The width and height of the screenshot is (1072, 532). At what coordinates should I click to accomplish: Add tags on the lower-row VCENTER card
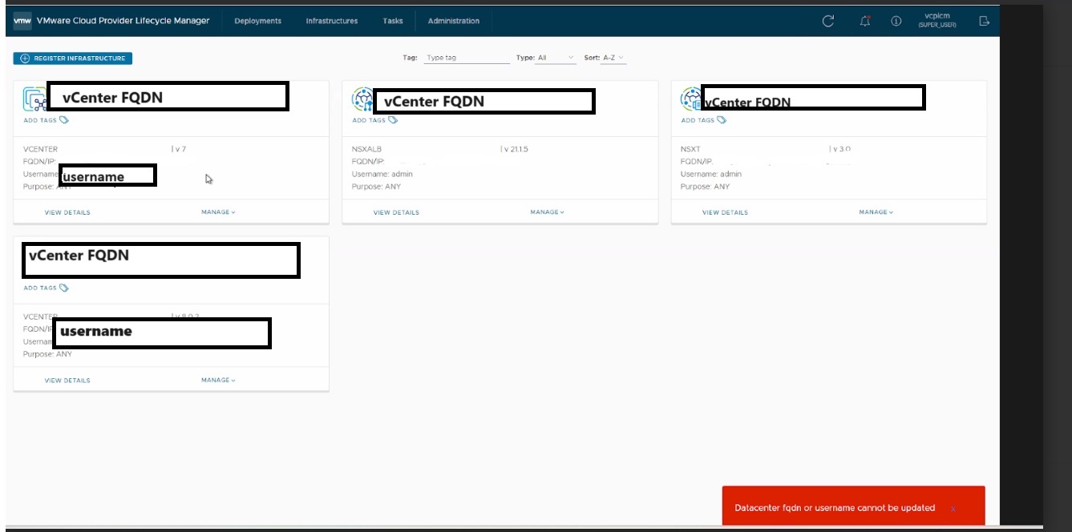pyautogui.click(x=40, y=288)
